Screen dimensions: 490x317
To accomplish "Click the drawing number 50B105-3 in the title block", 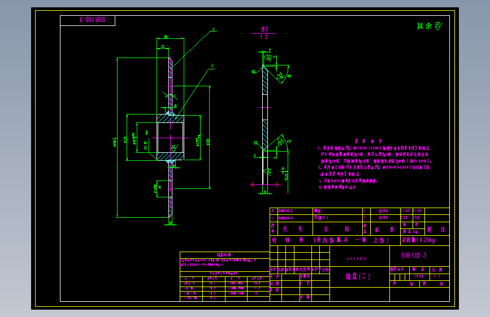I will coord(414,256).
